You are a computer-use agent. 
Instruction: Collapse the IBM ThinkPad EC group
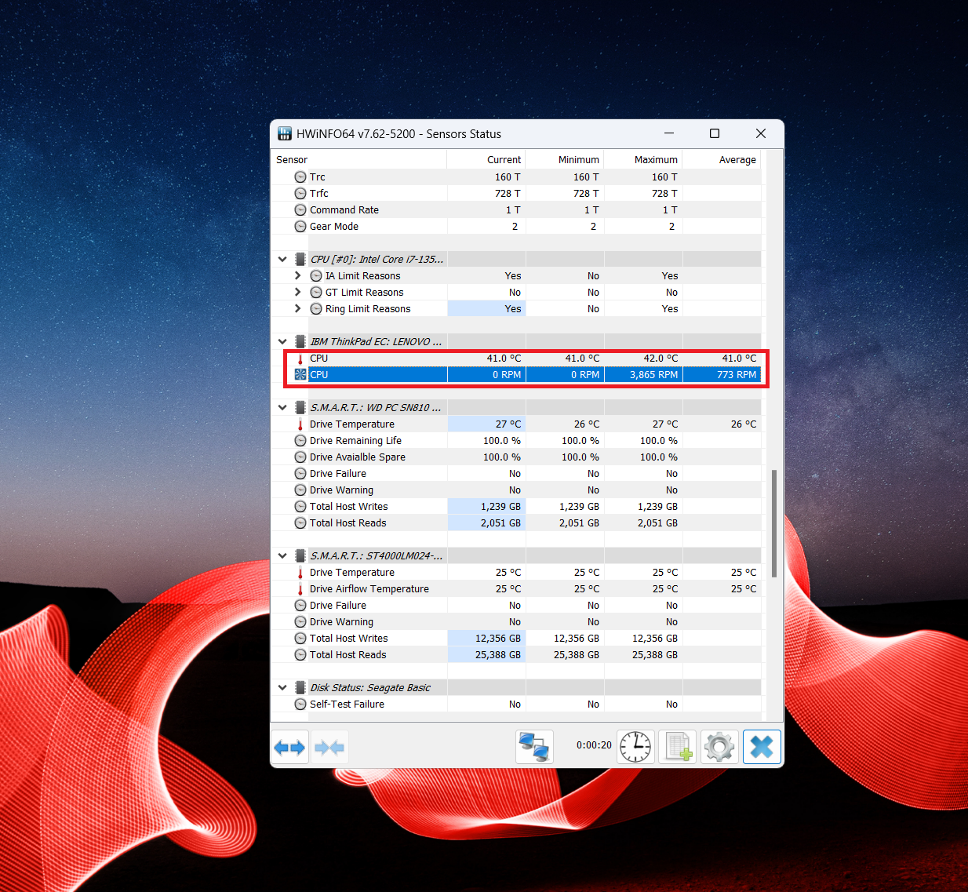[282, 341]
